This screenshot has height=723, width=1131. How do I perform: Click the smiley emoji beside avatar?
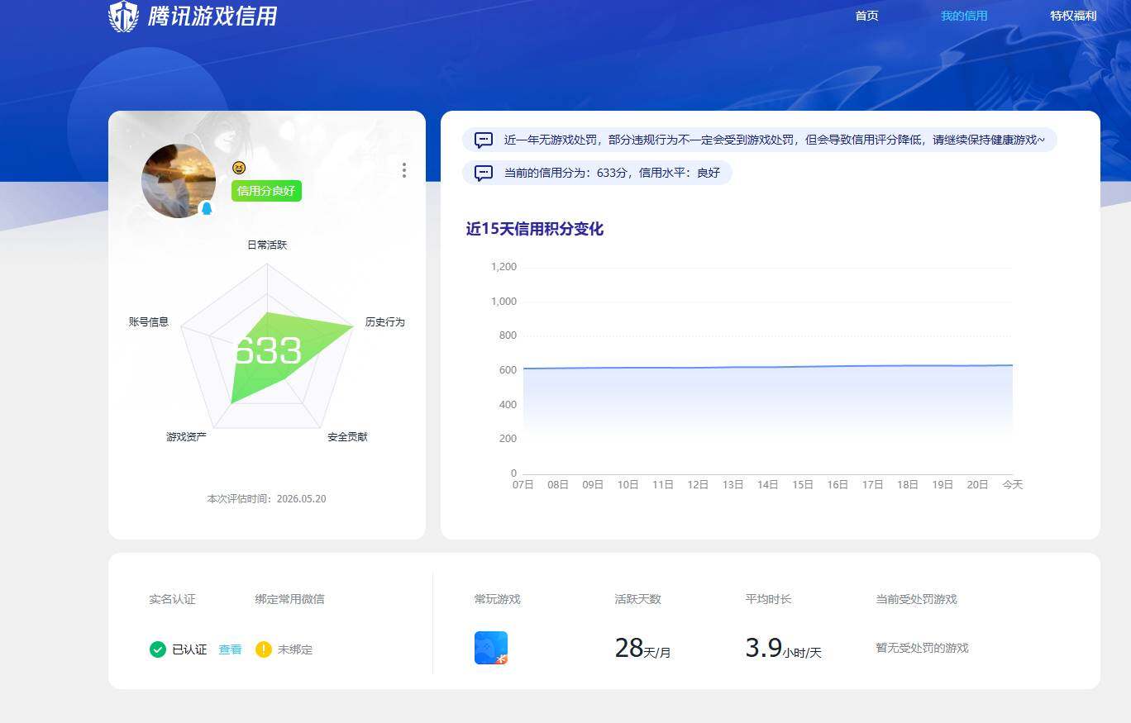[x=239, y=168]
